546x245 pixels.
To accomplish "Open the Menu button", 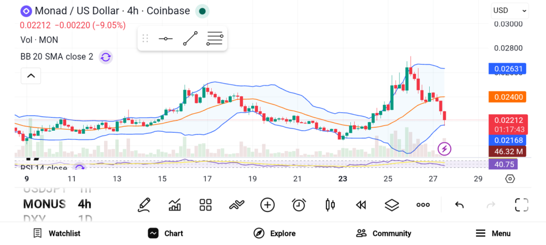I will click(493, 233).
